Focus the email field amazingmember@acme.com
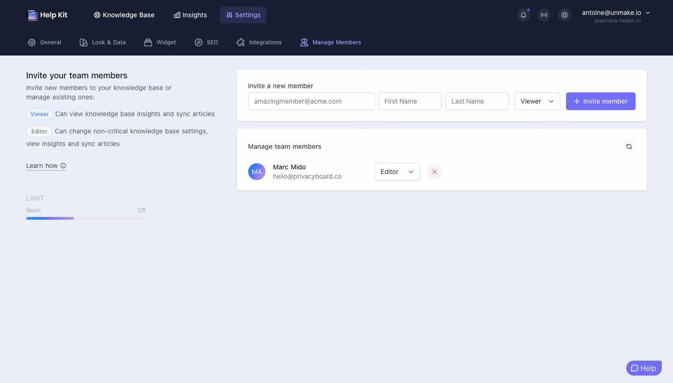673x383 pixels. 311,101
